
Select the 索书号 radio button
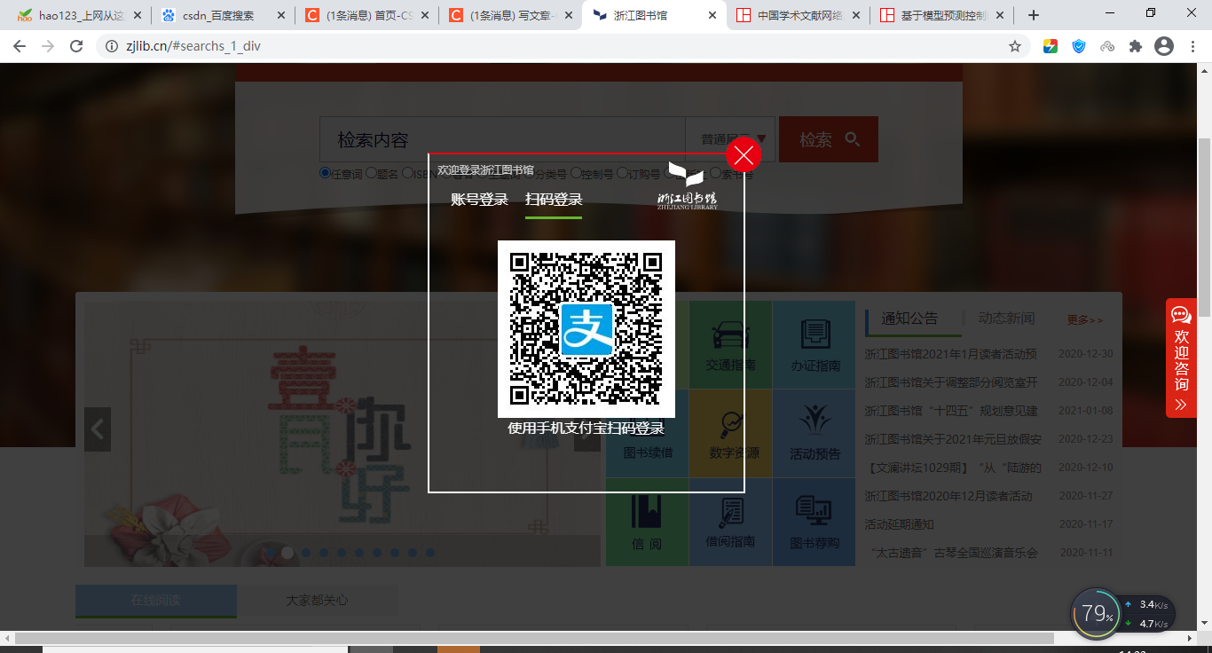click(715, 174)
